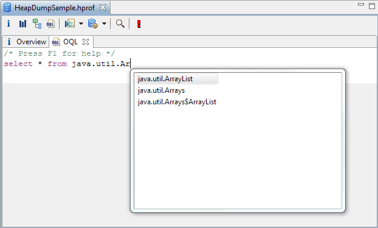Expand the Query Browser dropdown arrow

[x=104, y=24]
